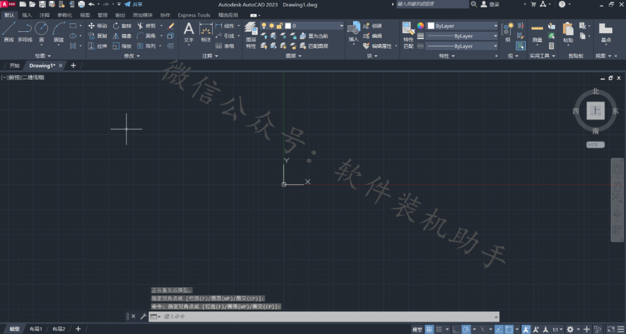Click the command line input field
This screenshot has width=626, height=334.
(324, 316)
